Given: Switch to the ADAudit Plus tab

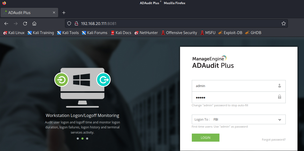Looking at the screenshot, I should click(x=29, y=12).
